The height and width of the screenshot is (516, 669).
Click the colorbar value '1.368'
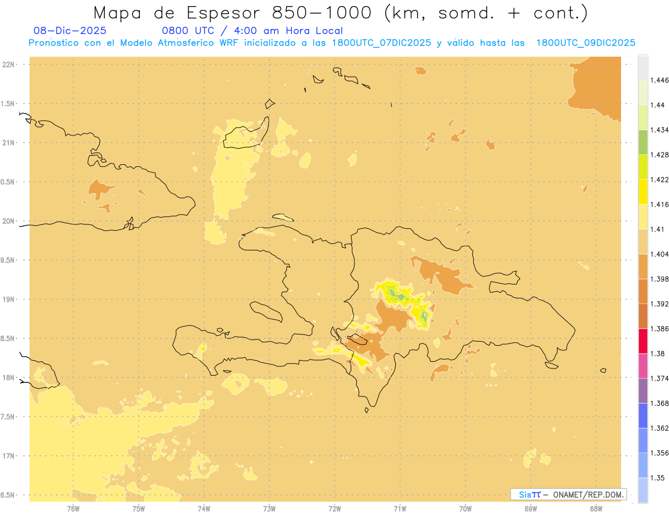coord(658,403)
